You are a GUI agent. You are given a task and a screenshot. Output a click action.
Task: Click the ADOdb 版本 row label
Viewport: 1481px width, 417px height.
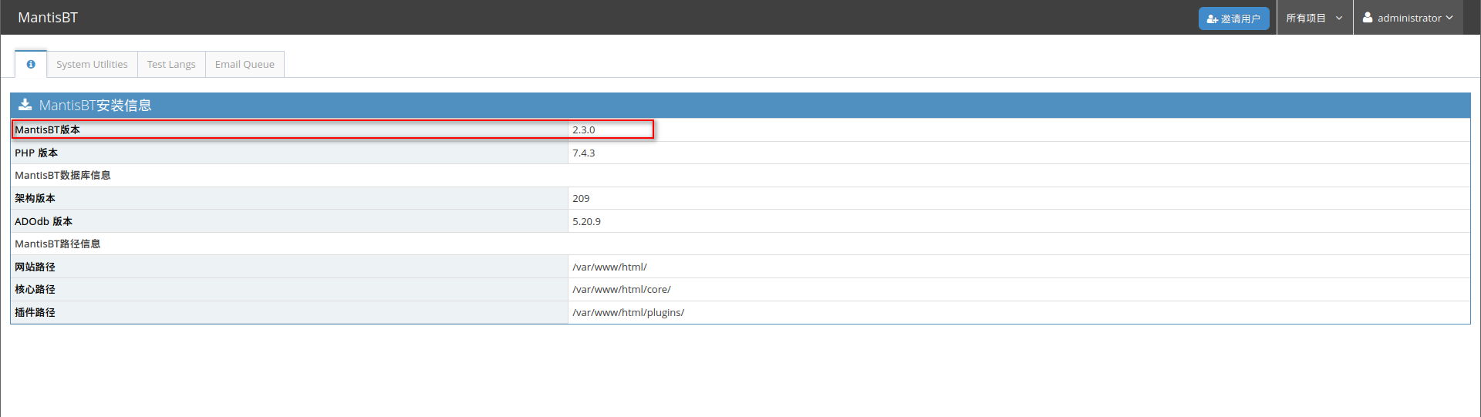[x=43, y=221]
